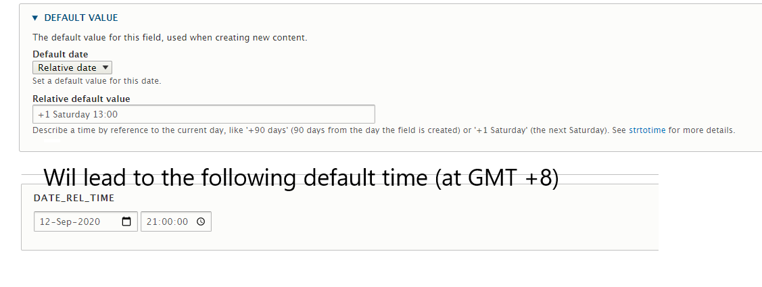Select the year segment '2020' in date
The height and width of the screenshot is (287, 762).
(x=88, y=221)
